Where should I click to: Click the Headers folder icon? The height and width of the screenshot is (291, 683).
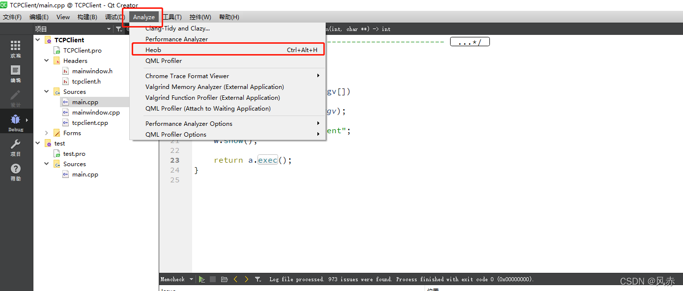point(57,61)
